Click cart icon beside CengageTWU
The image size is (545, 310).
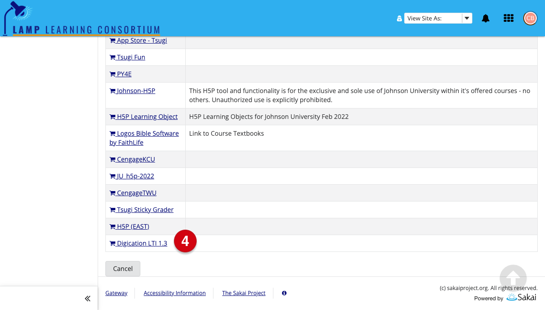[112, 193]
